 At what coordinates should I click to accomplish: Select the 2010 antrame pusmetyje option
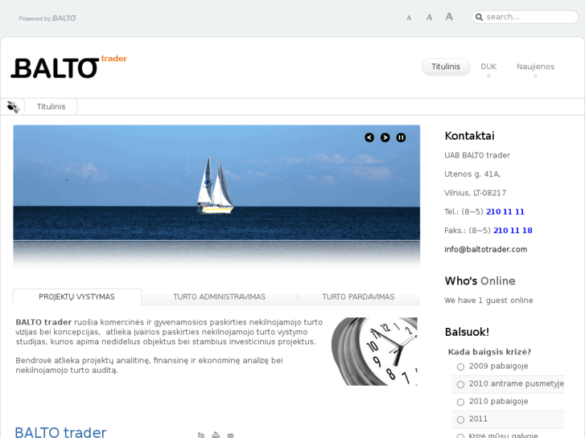tap(461, 384)
